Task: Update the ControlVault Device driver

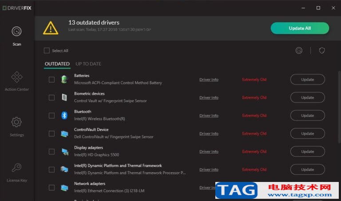Action: pyautogui.click(x=308, y=134)
